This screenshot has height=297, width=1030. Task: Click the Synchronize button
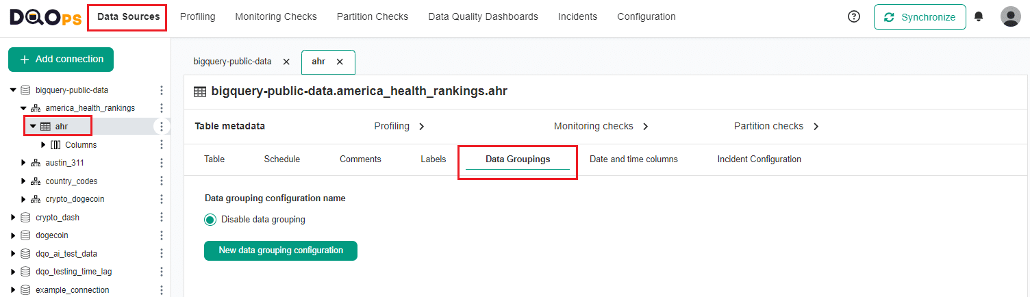point(920,17)
